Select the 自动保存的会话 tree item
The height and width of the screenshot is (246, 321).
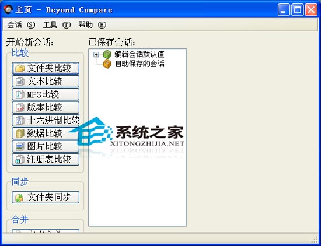(140, 64)
